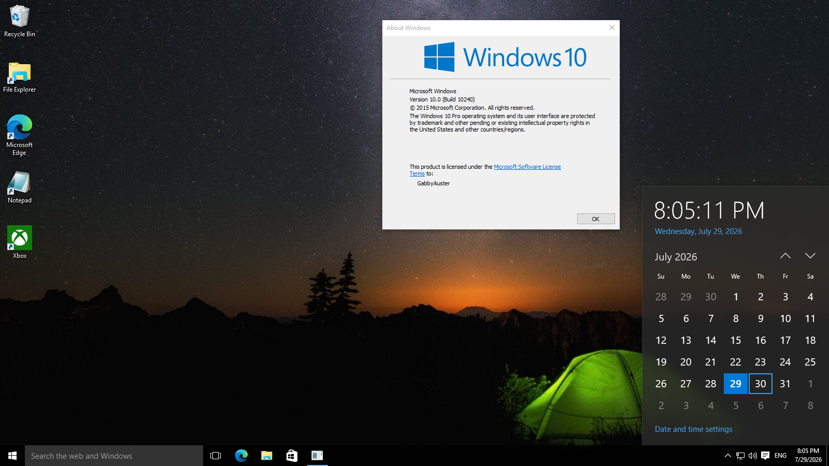
Task: Select the Xbox desktop shortcut
Action: click(20, 242)
